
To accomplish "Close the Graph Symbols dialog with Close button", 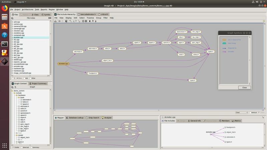I will [245, 87].
